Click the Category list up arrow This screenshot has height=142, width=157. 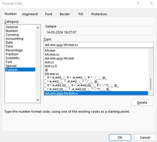click(x=38, y=27)
